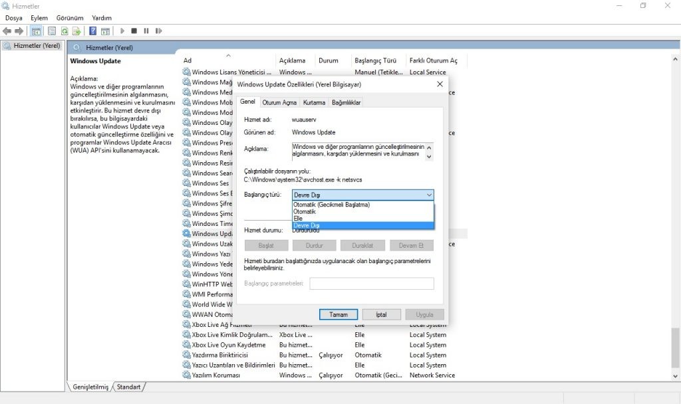The image size is (681, 404).
Task: Click gear icon of Yazıcı Uzantıları ve Bildirimleri row
Action: pyautogui.click(x=186, y=365)
